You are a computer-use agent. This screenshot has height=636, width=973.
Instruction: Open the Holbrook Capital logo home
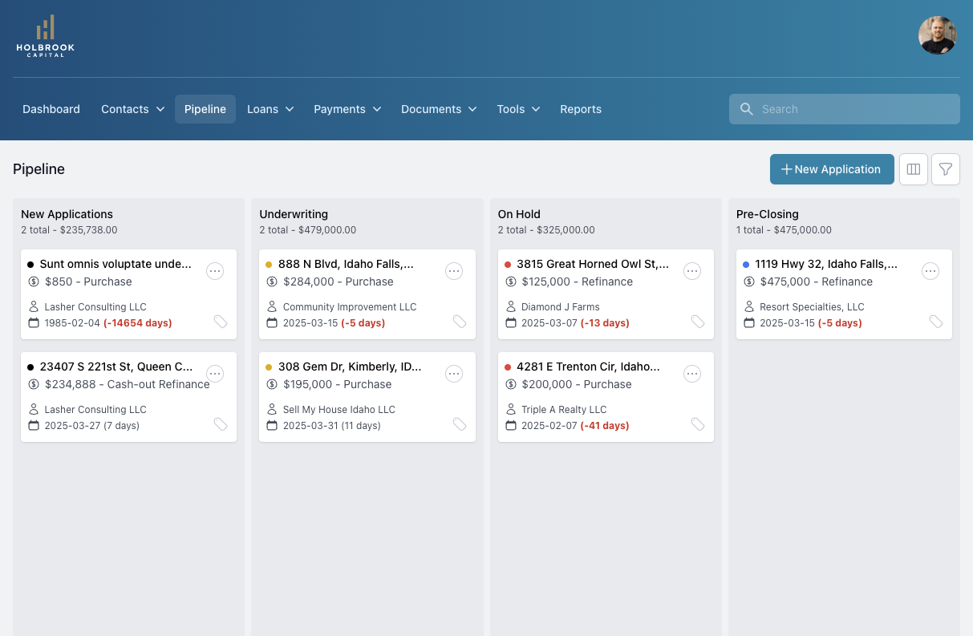pos(46,35)
